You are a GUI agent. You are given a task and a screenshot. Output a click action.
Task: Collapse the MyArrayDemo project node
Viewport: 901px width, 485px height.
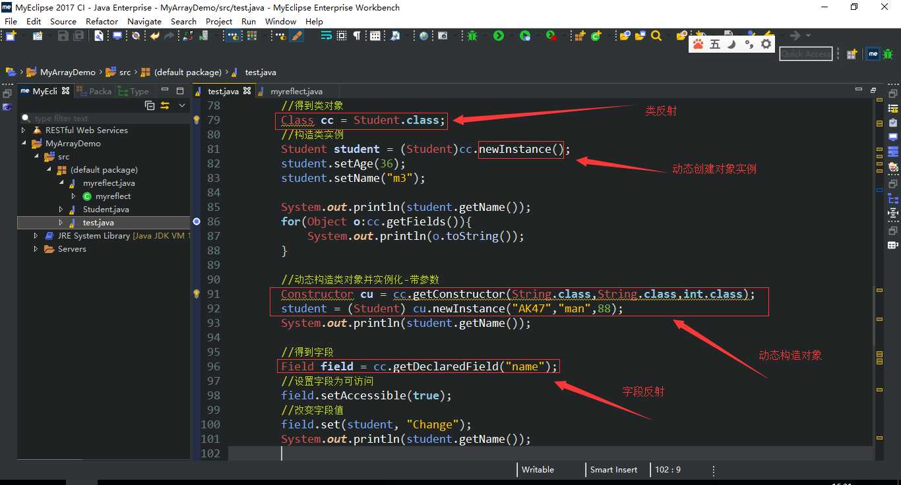[24, 144]
